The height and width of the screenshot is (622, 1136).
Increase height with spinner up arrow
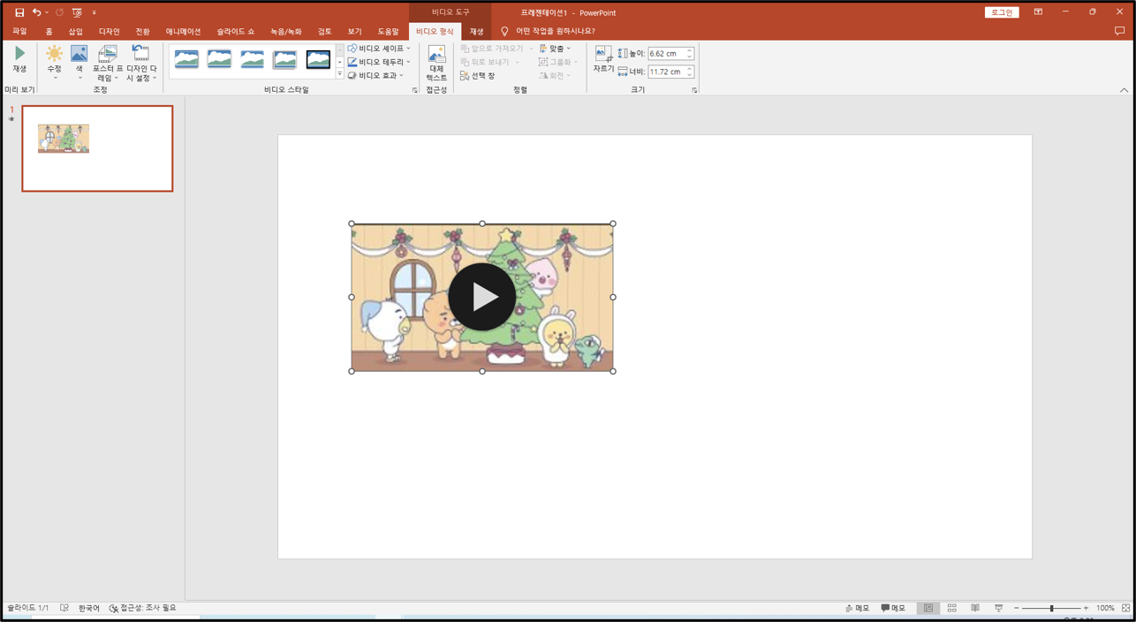(690, 50)
